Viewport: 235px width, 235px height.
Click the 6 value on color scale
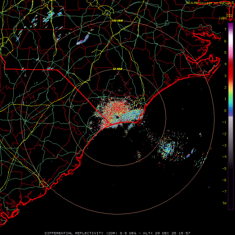click(225, 41)
